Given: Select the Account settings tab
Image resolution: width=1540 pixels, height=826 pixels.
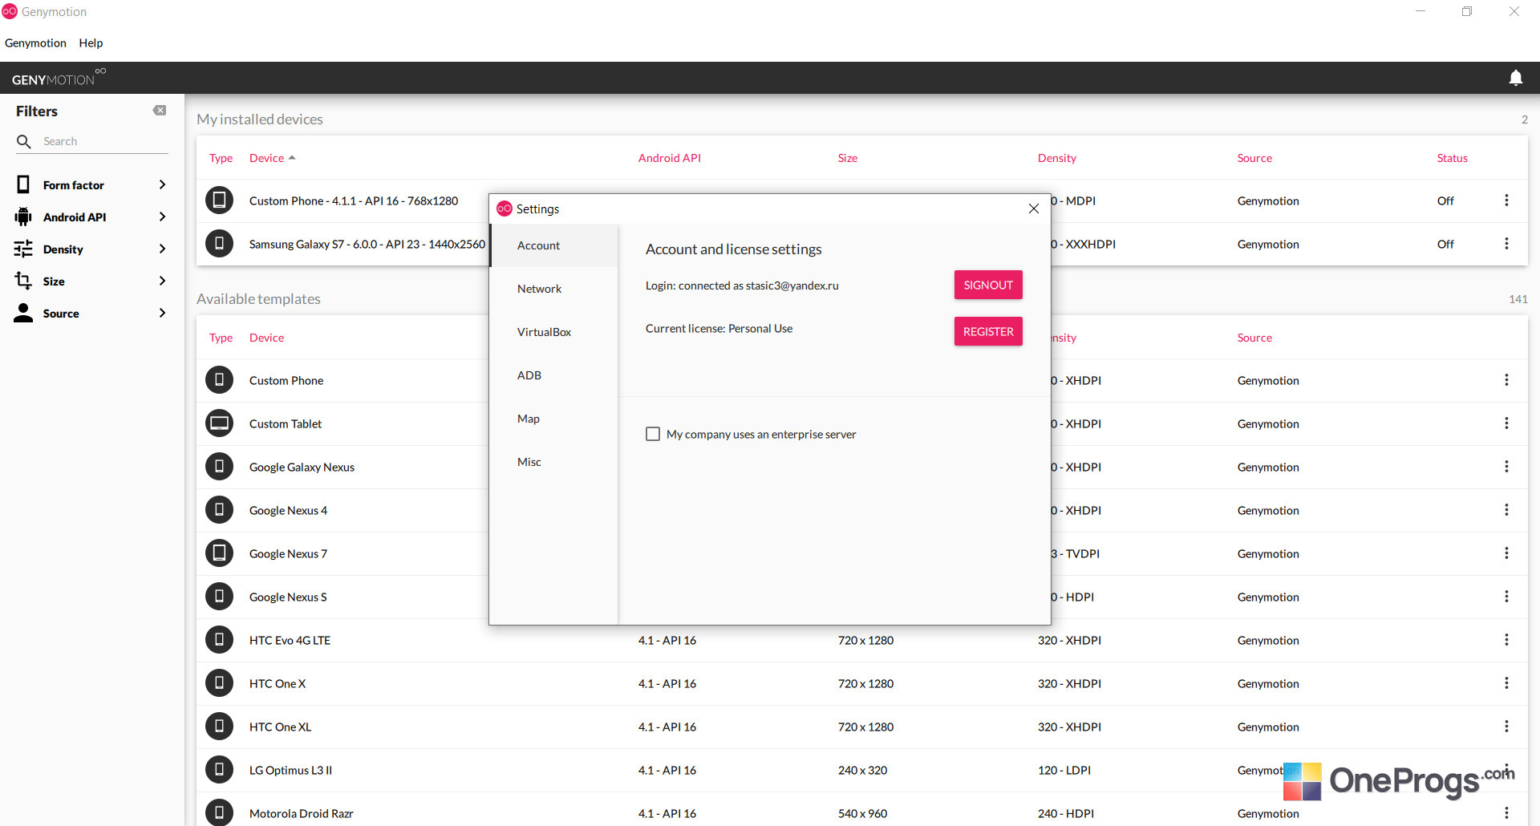Looking at the screenshot, I should pos(554,245).
